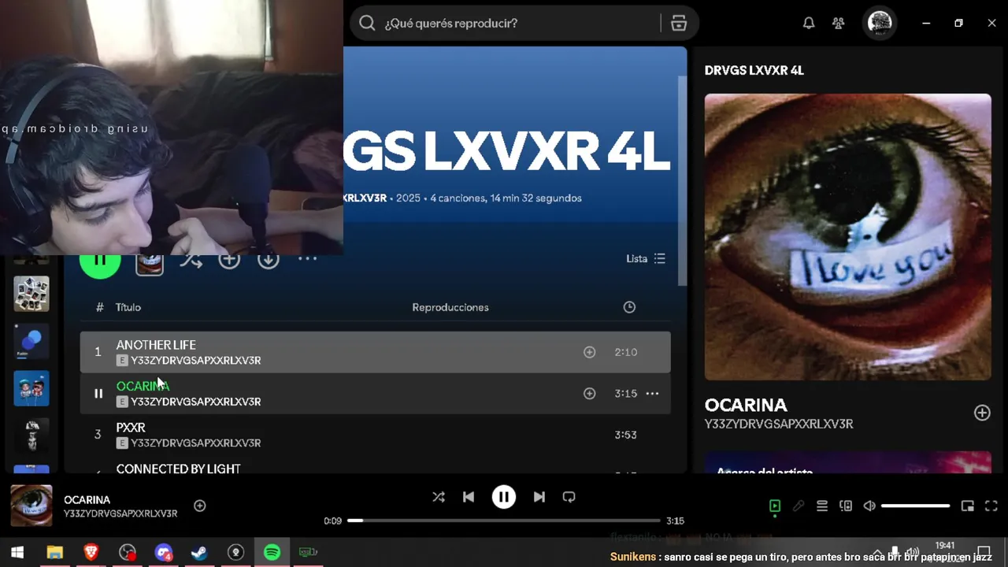The image size is (1008, 567).
Task: Click now playing bar album thumbnail
Action: [31, 506]
